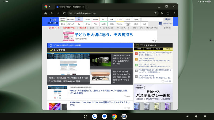Bookmark this page with the star icon

[155, 13]
